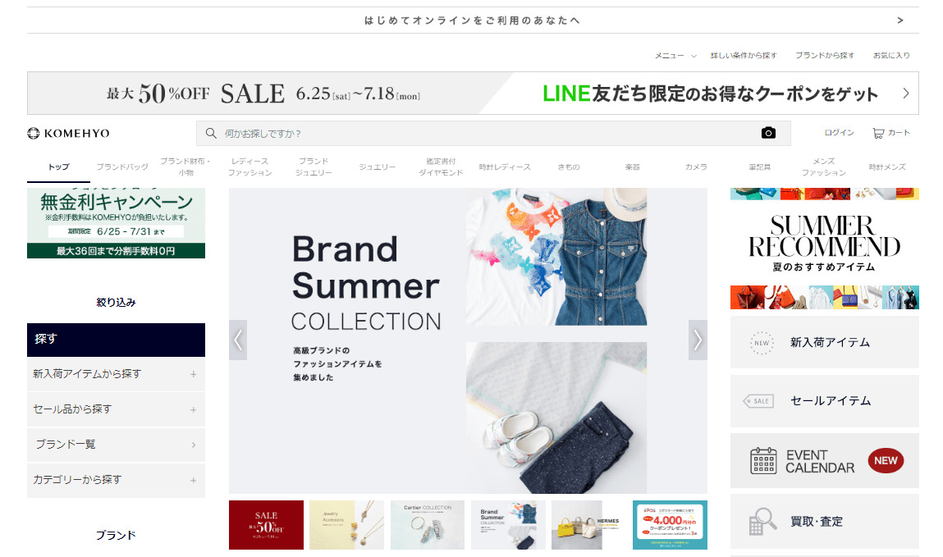Select the ブランドバッグ tab
Image resolution: width=943 pixels, height=557 pixels.
click(x=122, y=167)
